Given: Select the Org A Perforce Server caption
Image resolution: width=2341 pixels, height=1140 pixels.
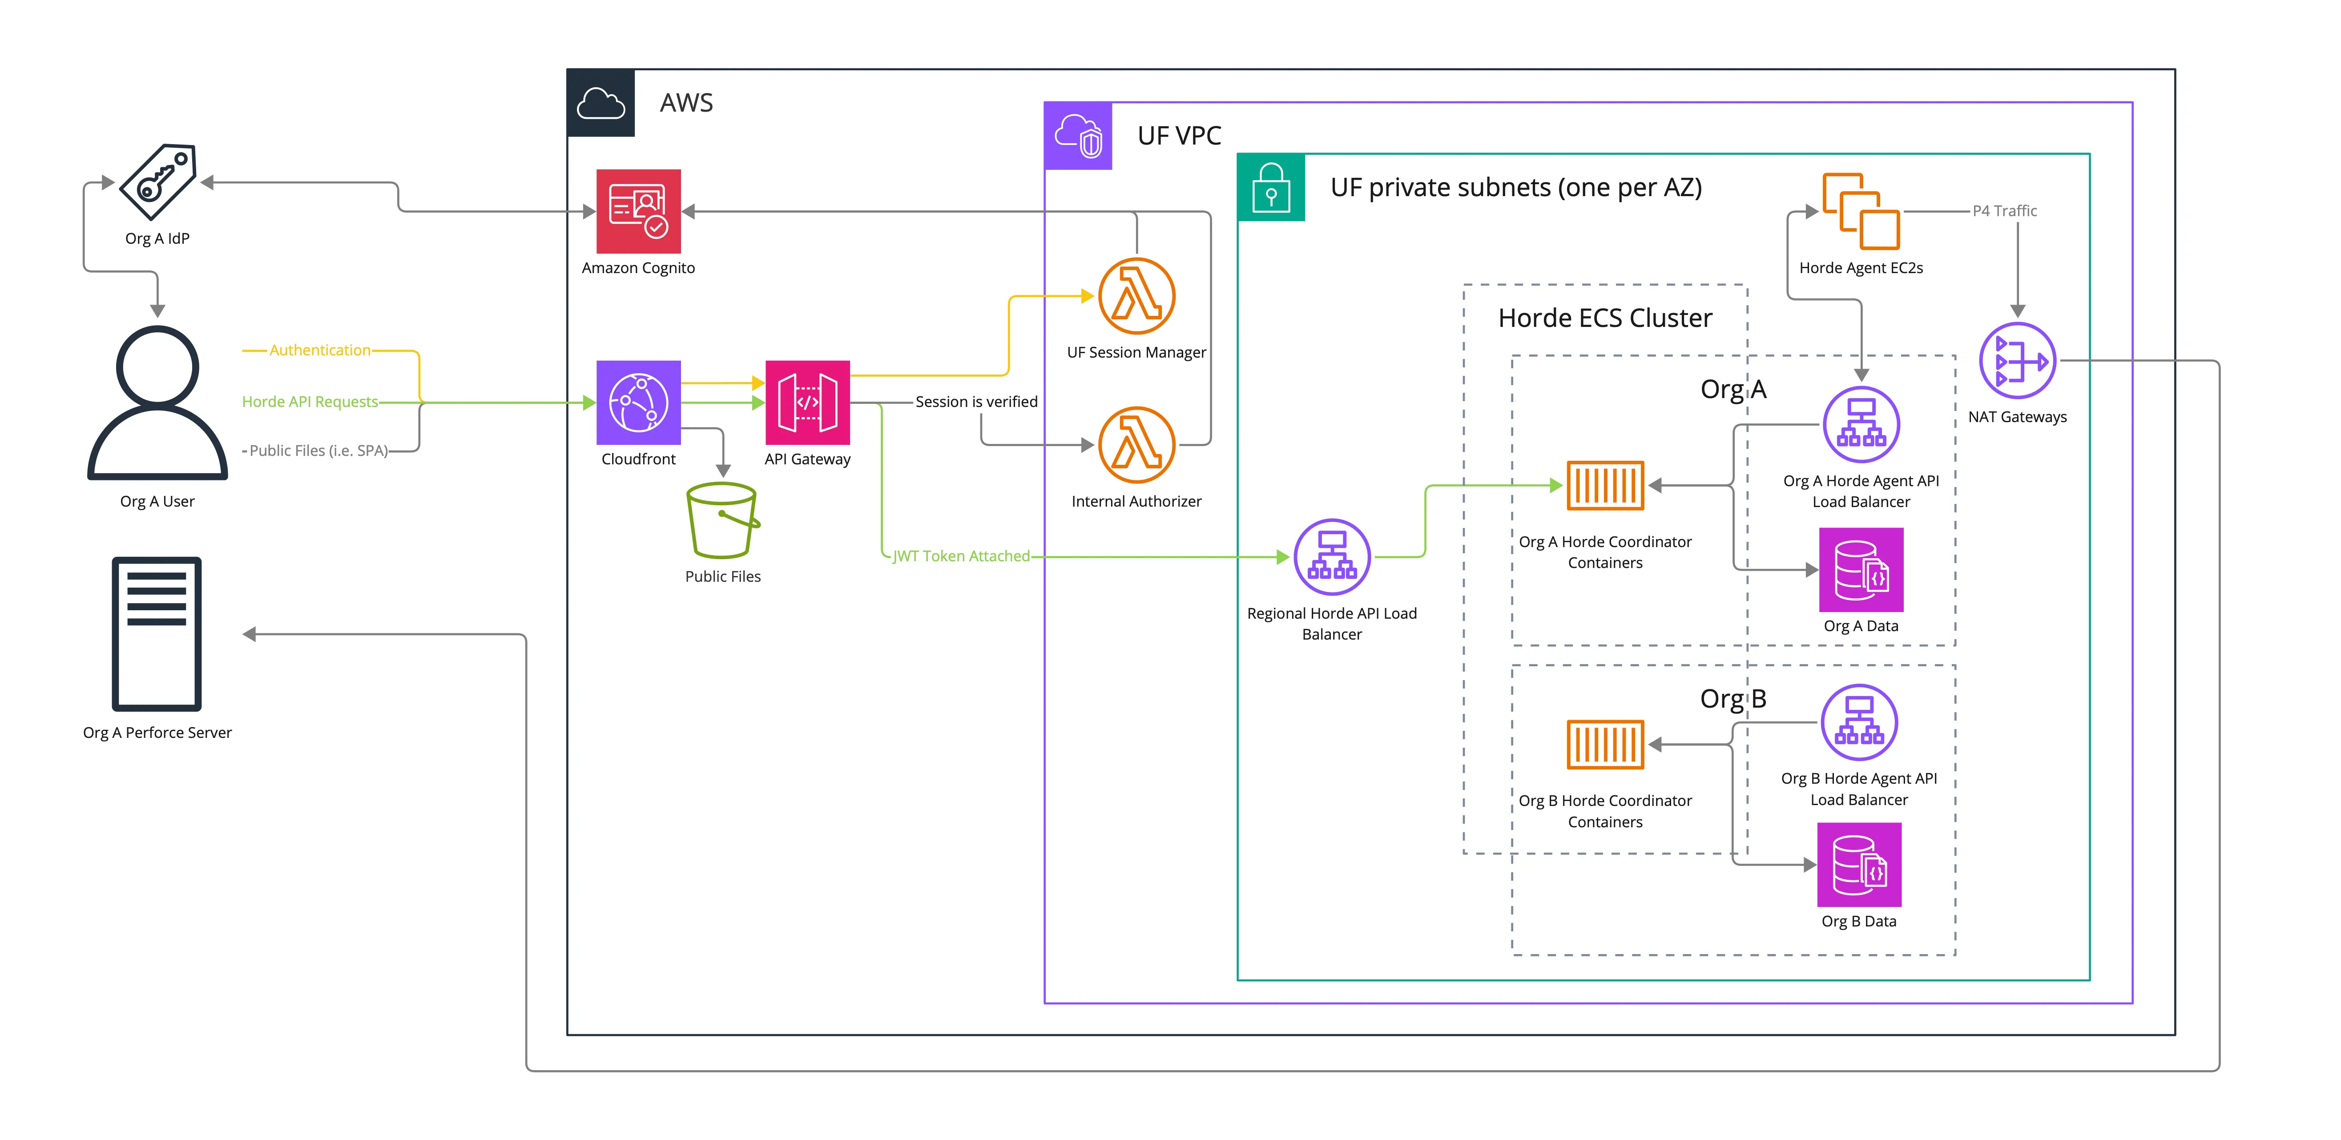Looking at the screenshot, I should click(157, 733).
